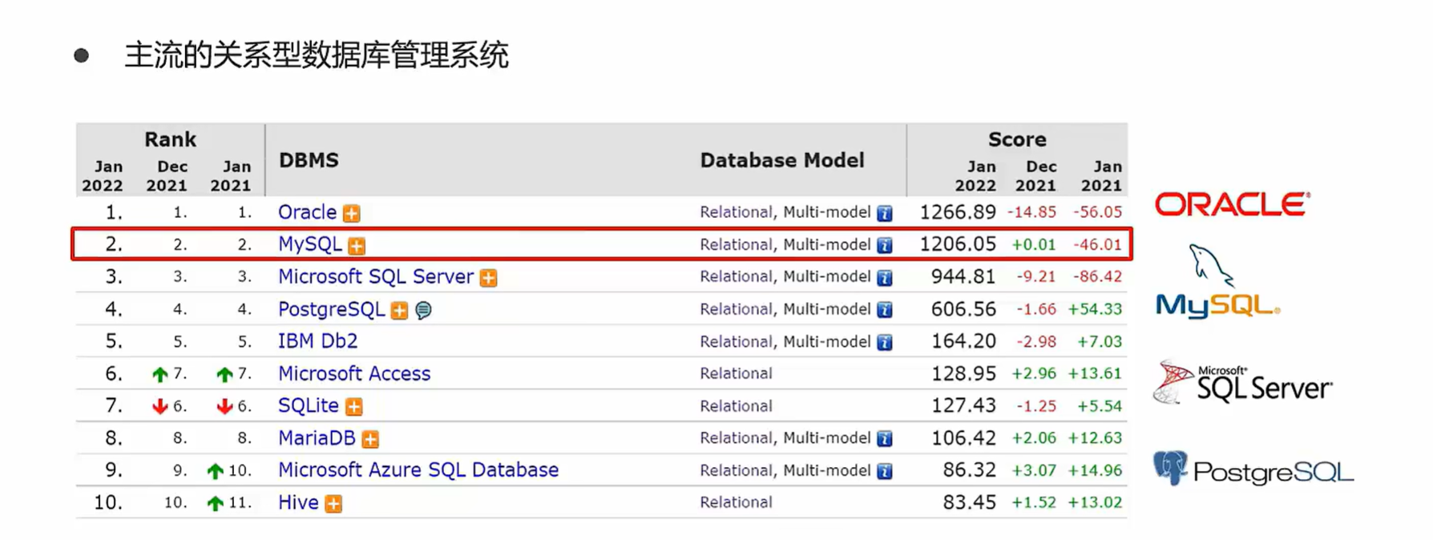Open the MySQL DBMS link
The width and height of the screenshot is (1433, 540).
coord(309,244)
